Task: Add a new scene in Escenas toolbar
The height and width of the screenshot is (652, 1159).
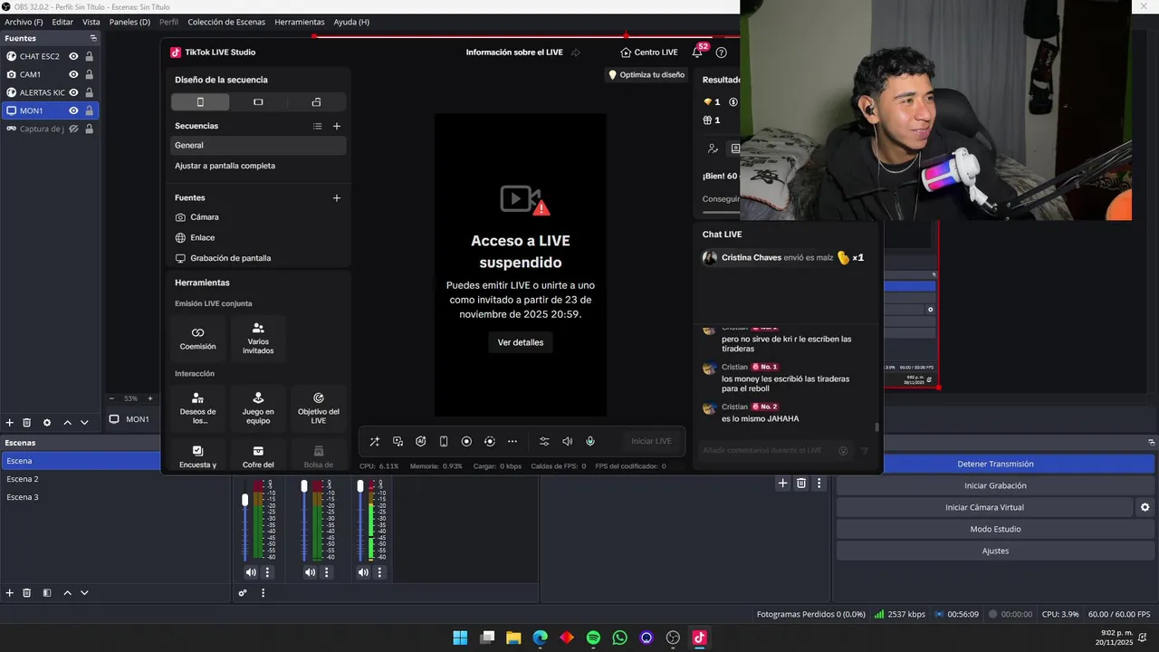Action: tap(10, 593)
